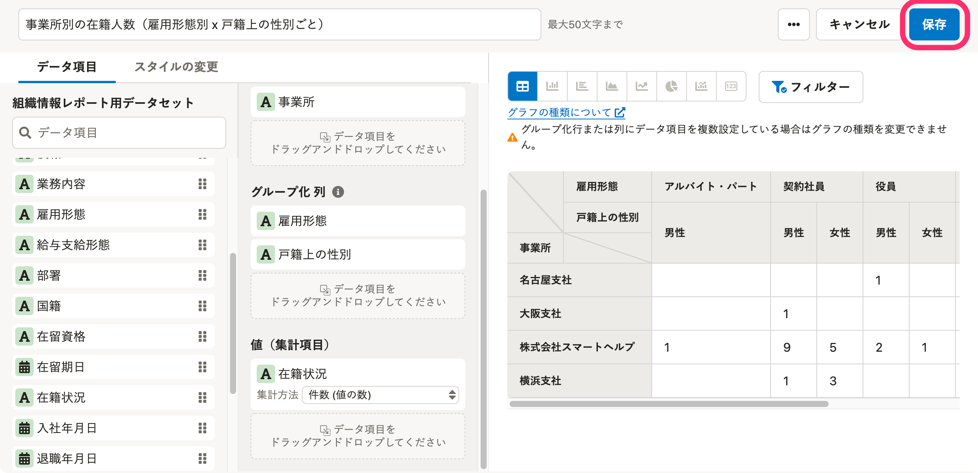Click the calendar icon of 退職年月日
978x473 pixels.
pyautogui.click(x=24, y=459)
